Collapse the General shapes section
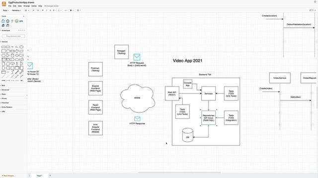The height and width of the screenshot is (178, 318). pyautogui.click(x=4, y=42)
